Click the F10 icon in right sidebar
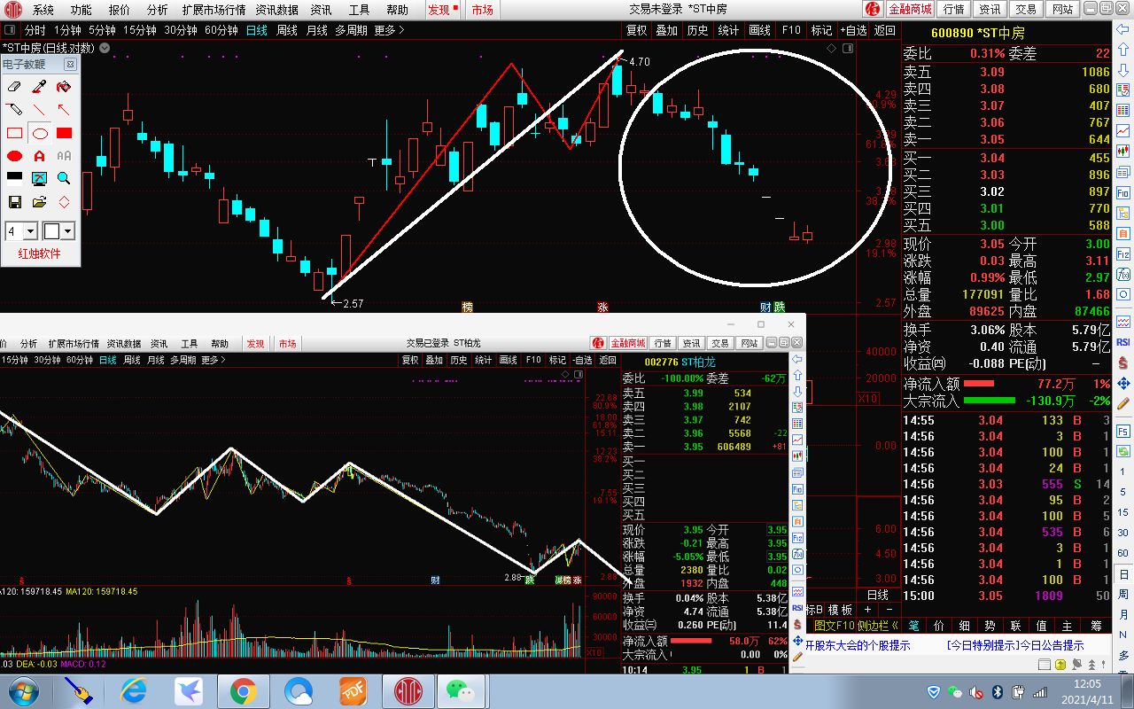This screenshot has height=709, width=1134. coord(1123,191)
